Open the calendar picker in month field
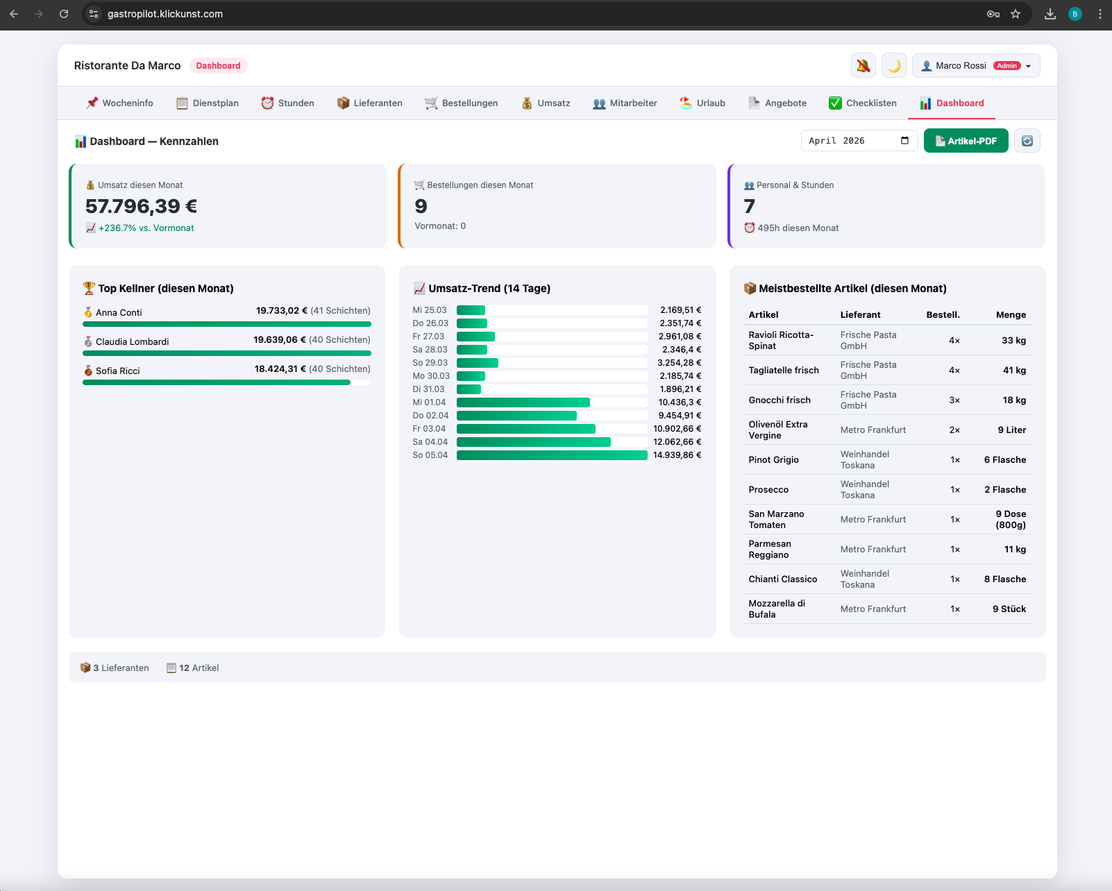Screen dimensions: 1112x891 pos(904,141)
